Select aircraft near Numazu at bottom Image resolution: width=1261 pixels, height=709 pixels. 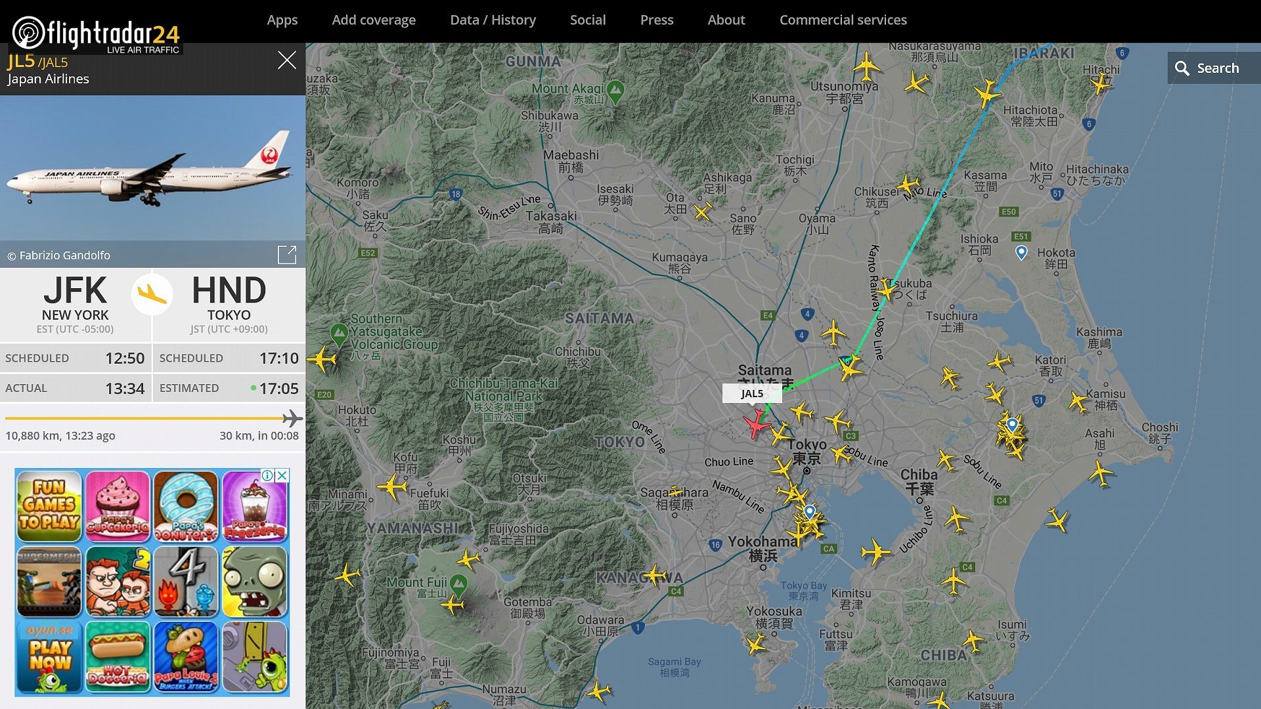tap(599, 691)
